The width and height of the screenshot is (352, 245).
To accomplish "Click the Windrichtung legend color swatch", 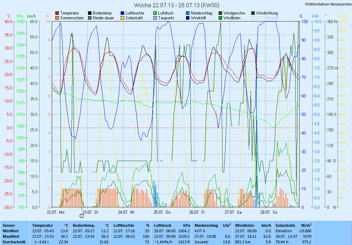I will pyautogui.click(x=253, y=13).
